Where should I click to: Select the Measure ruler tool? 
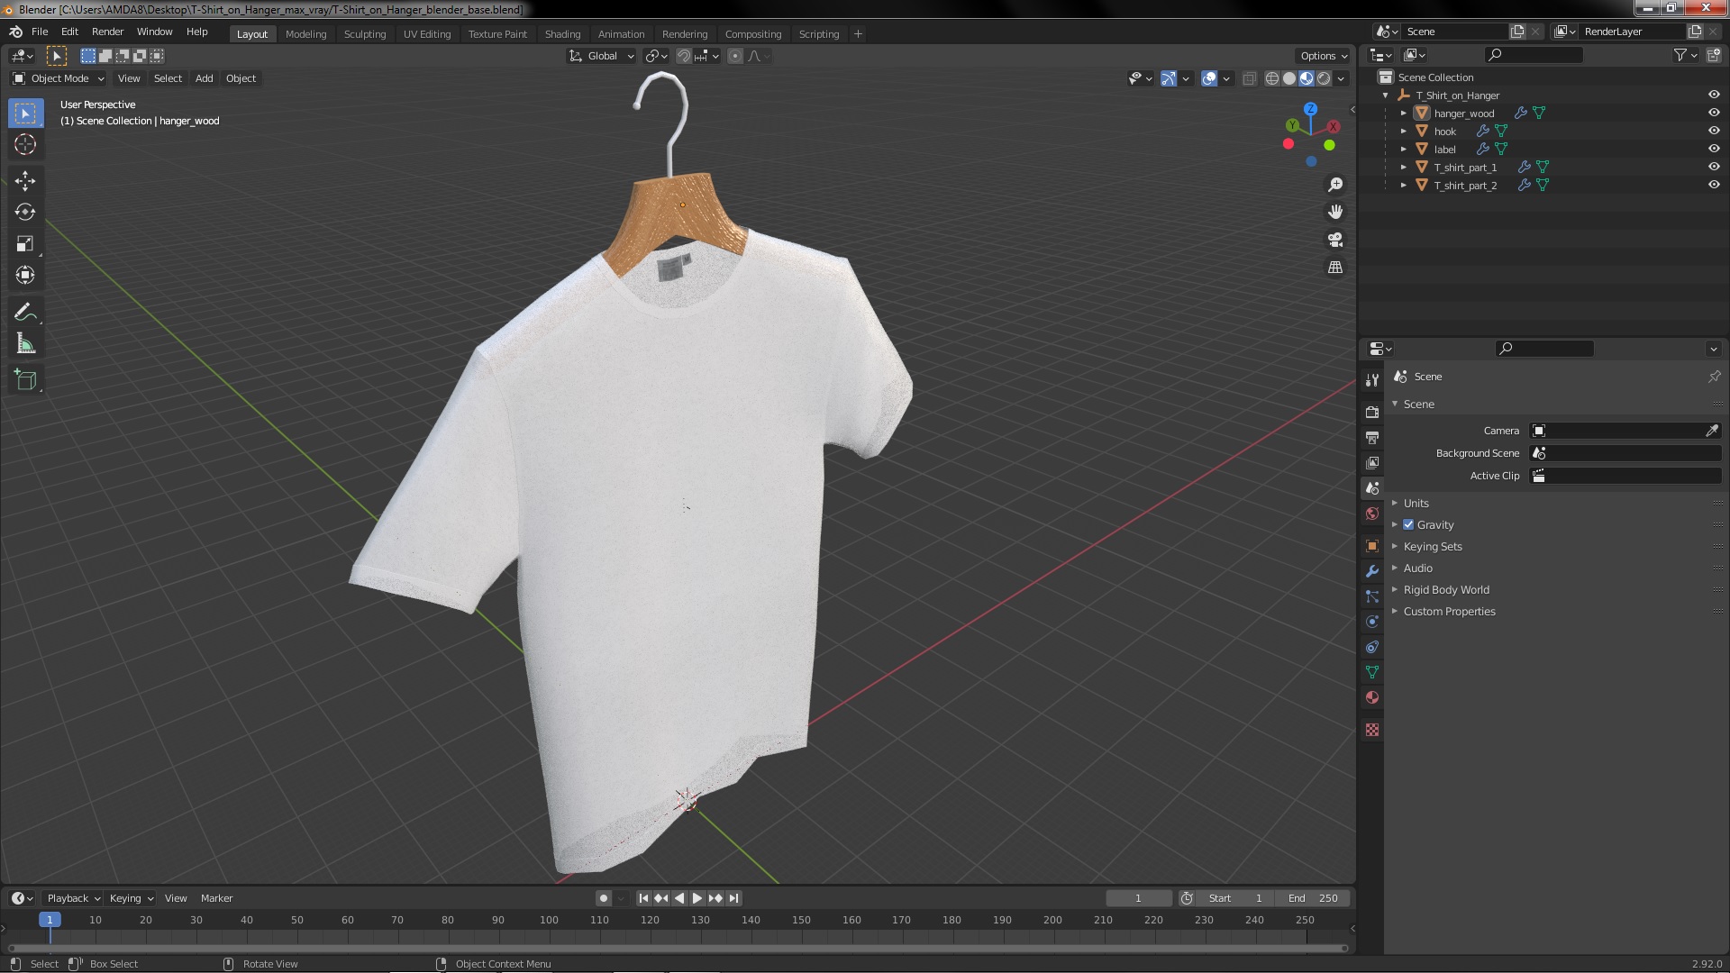[25, 344]
